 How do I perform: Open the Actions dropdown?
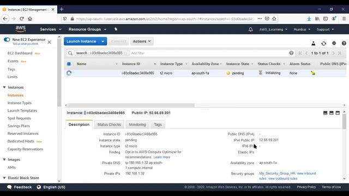[x=142, y=41]
